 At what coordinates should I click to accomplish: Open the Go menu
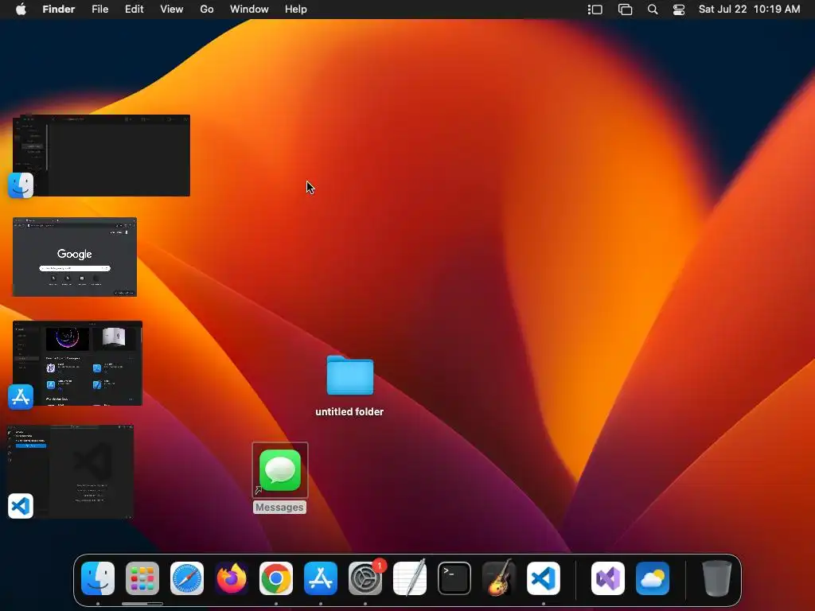click(x=207, y=10)
